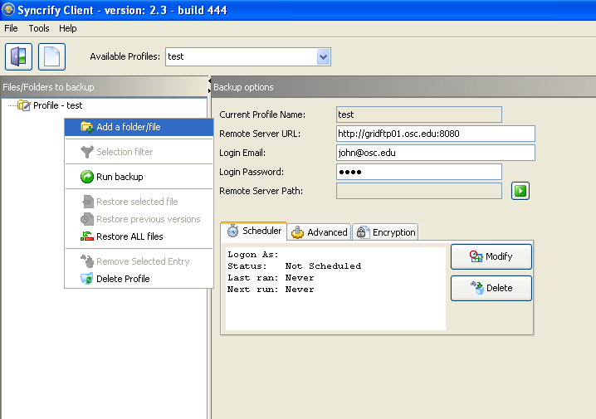The height and width of the screenshot is (419, 596).
Task: Open the File menu
Action: click(11, 28)
